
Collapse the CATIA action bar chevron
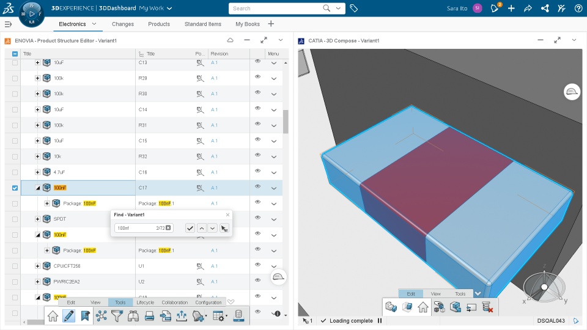coord(478,294)
